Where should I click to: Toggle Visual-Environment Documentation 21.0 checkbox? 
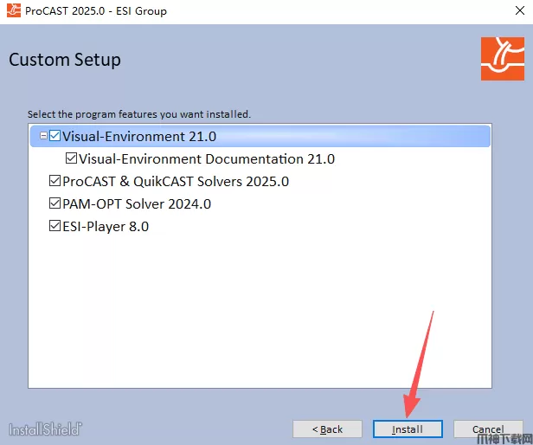71,158
